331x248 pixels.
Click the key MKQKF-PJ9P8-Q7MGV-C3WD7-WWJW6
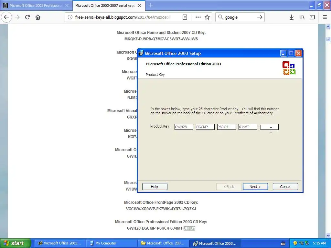pyautogui.click(x=161, y=39)
